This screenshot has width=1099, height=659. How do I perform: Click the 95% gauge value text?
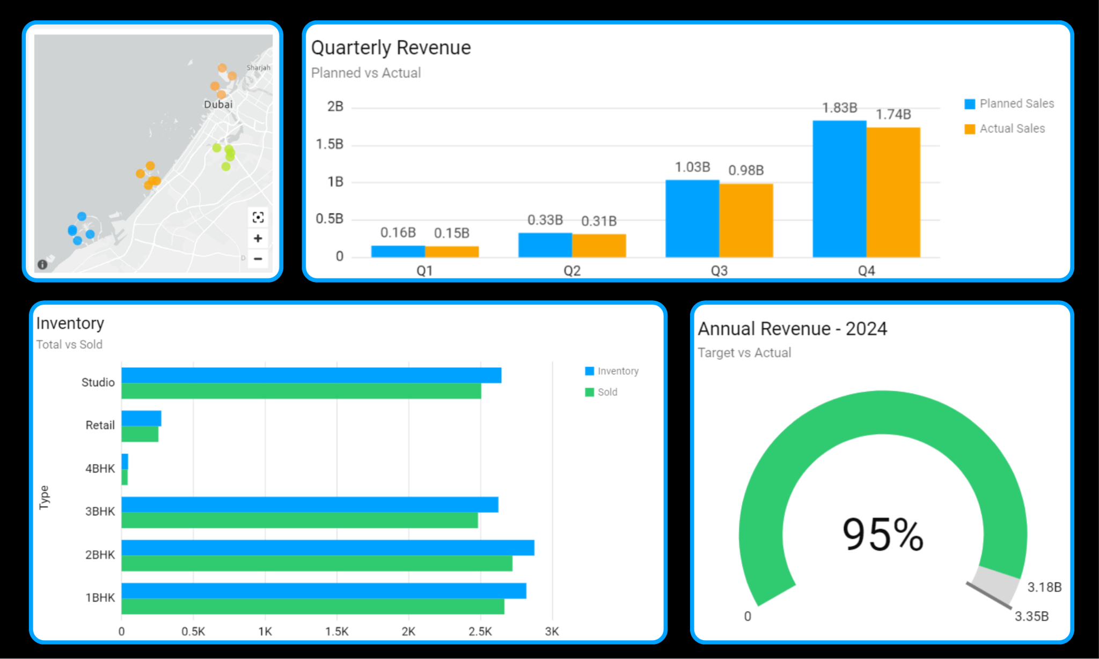[x=883, y=535]
